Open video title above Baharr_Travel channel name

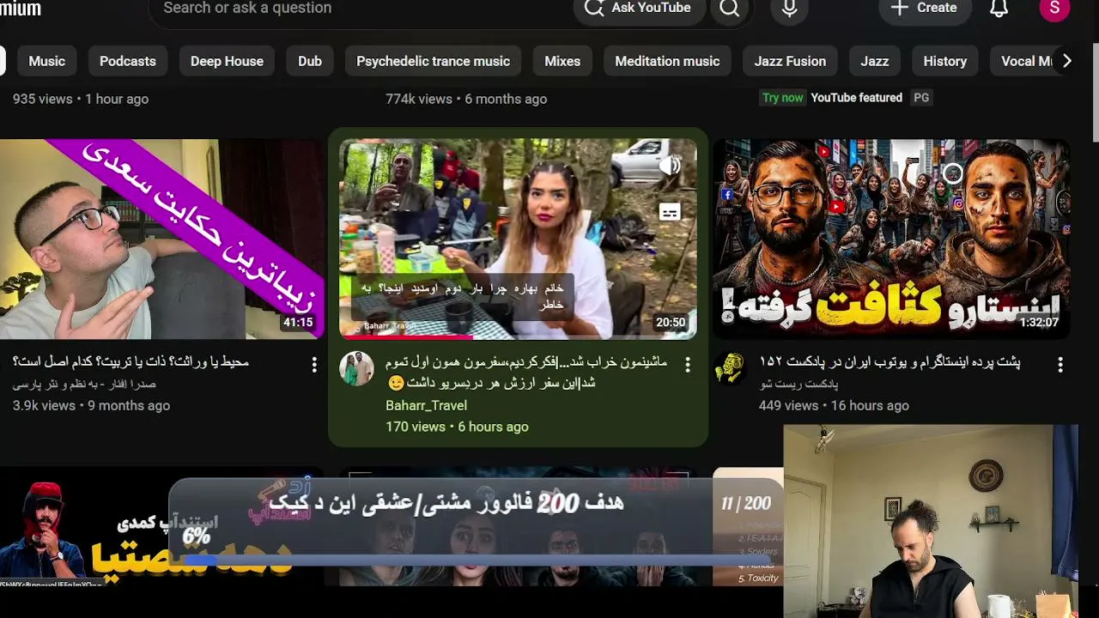pyautogui.click(x=526, y=373)
